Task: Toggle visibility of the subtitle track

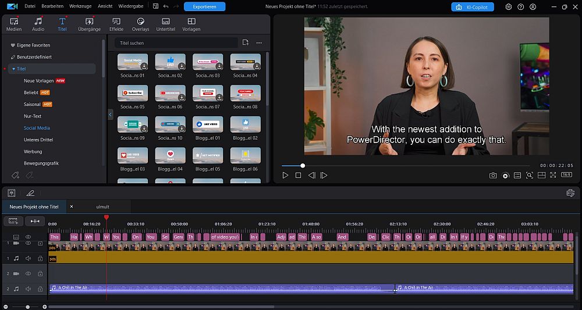Action: point(28,237)
